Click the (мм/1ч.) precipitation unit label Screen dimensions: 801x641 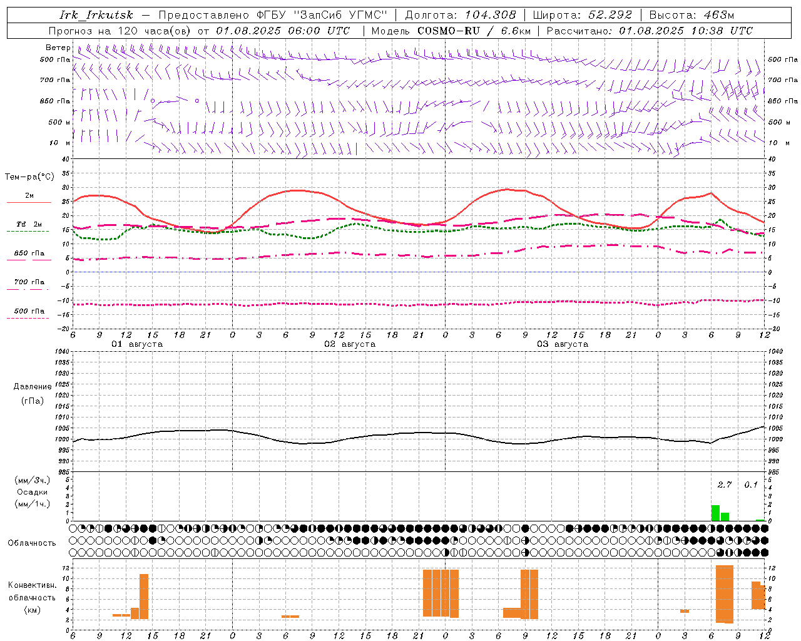[33, 504]
